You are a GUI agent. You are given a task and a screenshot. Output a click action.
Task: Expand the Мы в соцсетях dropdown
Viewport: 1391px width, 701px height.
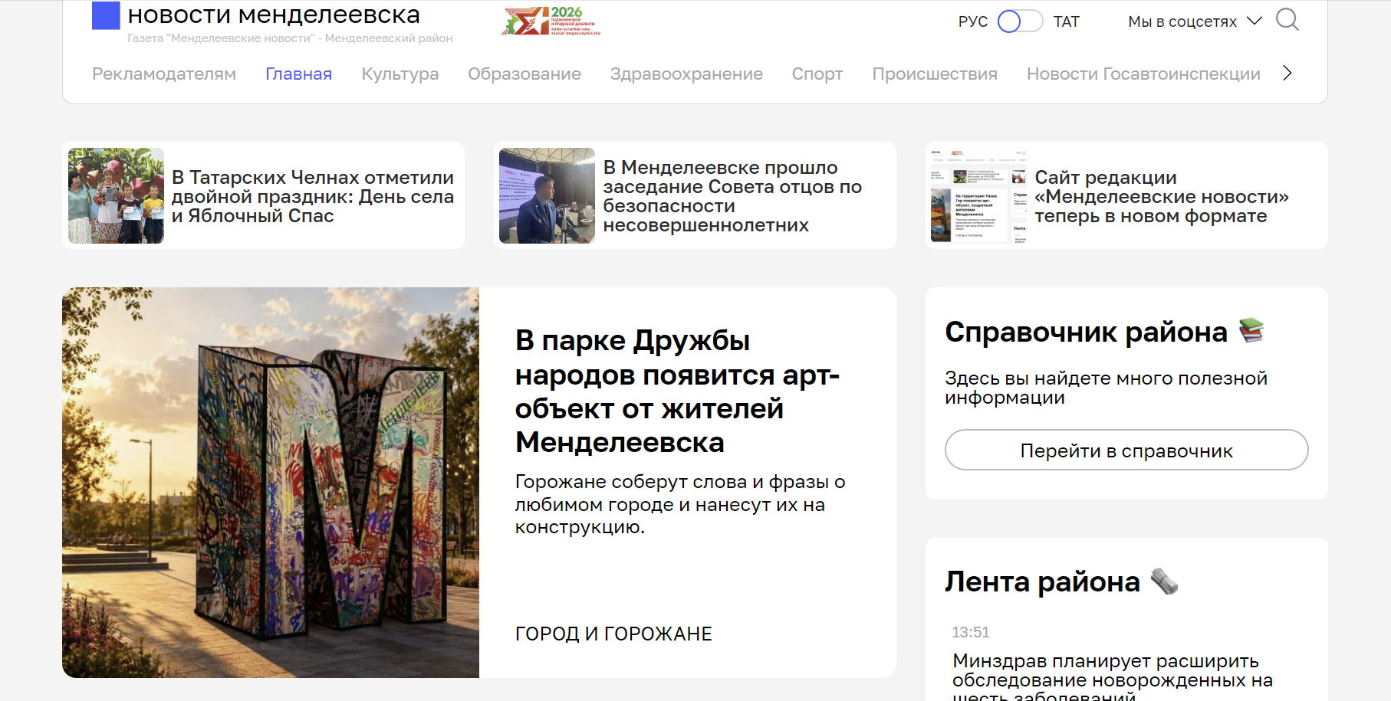(1195, 21)
